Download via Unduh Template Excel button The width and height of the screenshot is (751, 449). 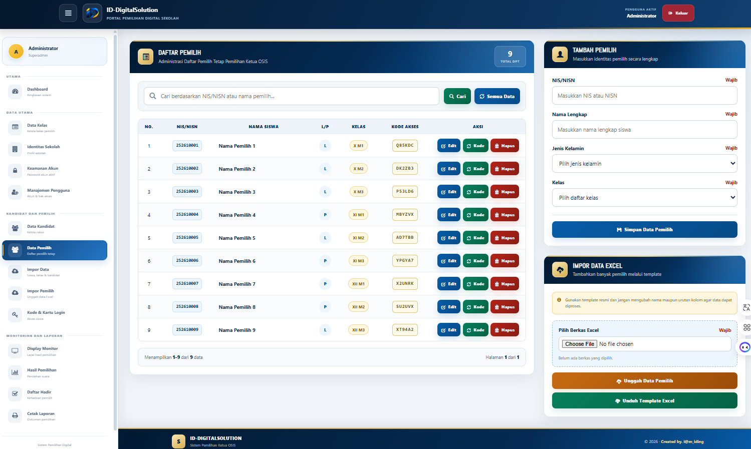pyautogui.click(x=644, y=401)
